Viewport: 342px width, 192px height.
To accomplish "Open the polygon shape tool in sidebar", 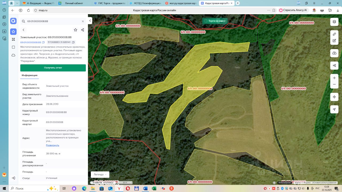I will 13,39.
